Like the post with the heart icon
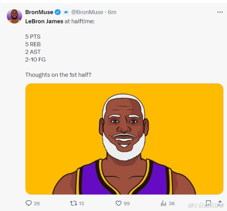The width and height of the screenshot is (227, 211). click(119, 203)
